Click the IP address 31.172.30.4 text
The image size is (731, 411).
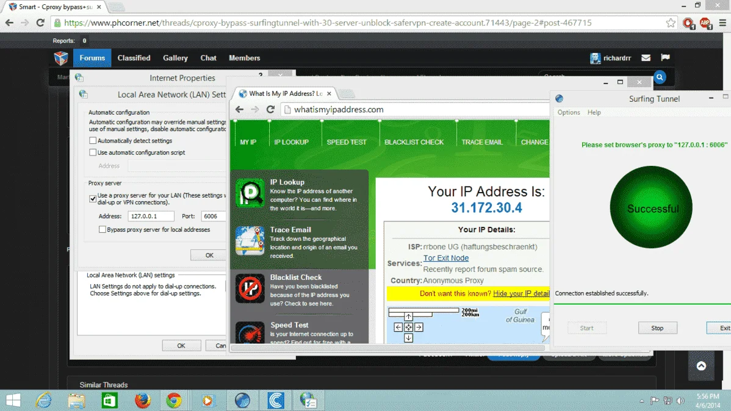point(486,208)
